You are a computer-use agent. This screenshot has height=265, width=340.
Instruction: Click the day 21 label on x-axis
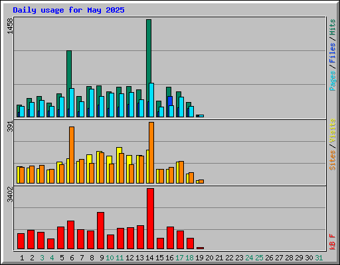coord(219,258)
